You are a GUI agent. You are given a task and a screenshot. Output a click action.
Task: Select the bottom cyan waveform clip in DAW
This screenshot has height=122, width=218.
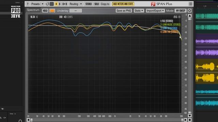207,103
